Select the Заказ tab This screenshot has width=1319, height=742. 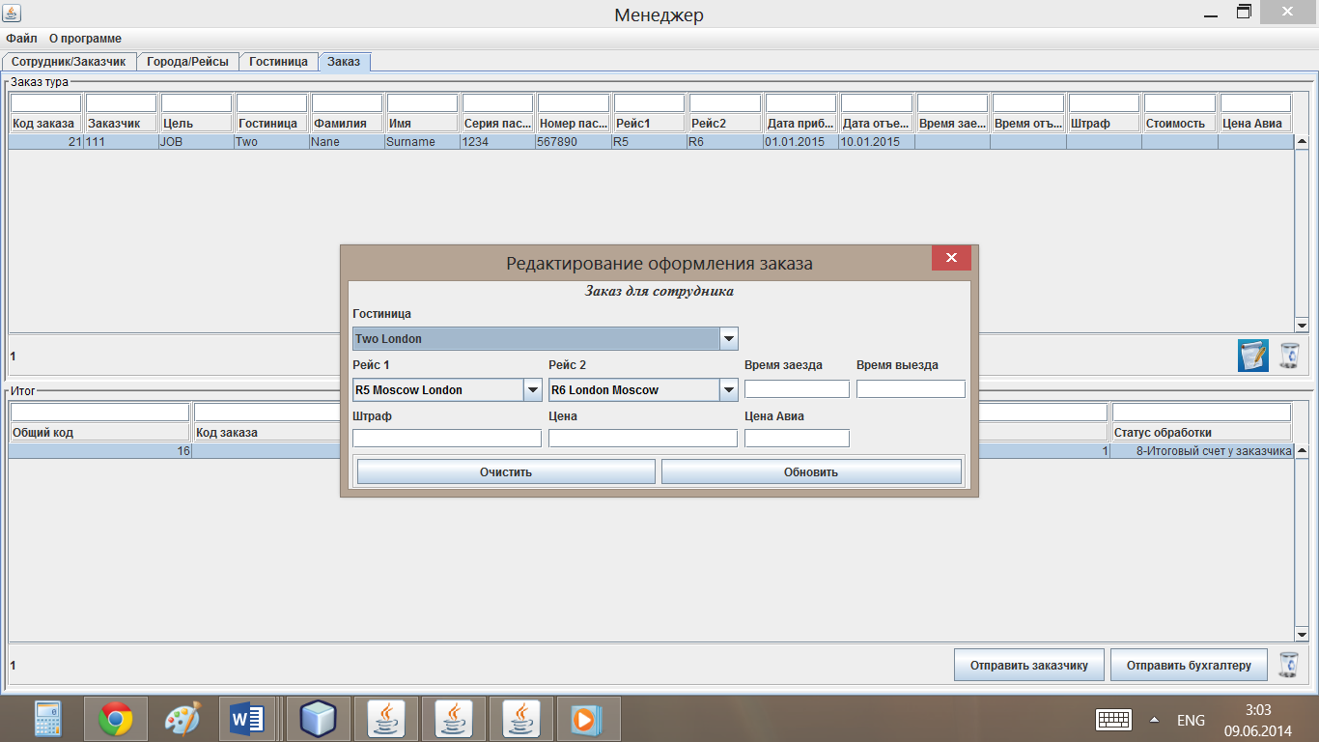click(x=344, y=62)
